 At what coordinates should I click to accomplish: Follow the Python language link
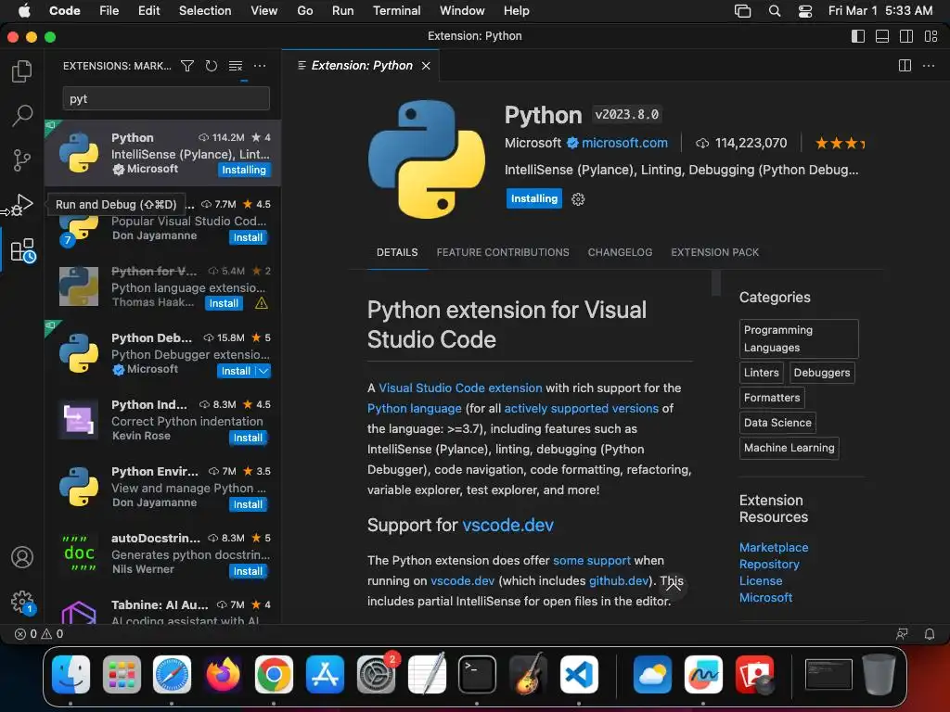coord(415,409)
